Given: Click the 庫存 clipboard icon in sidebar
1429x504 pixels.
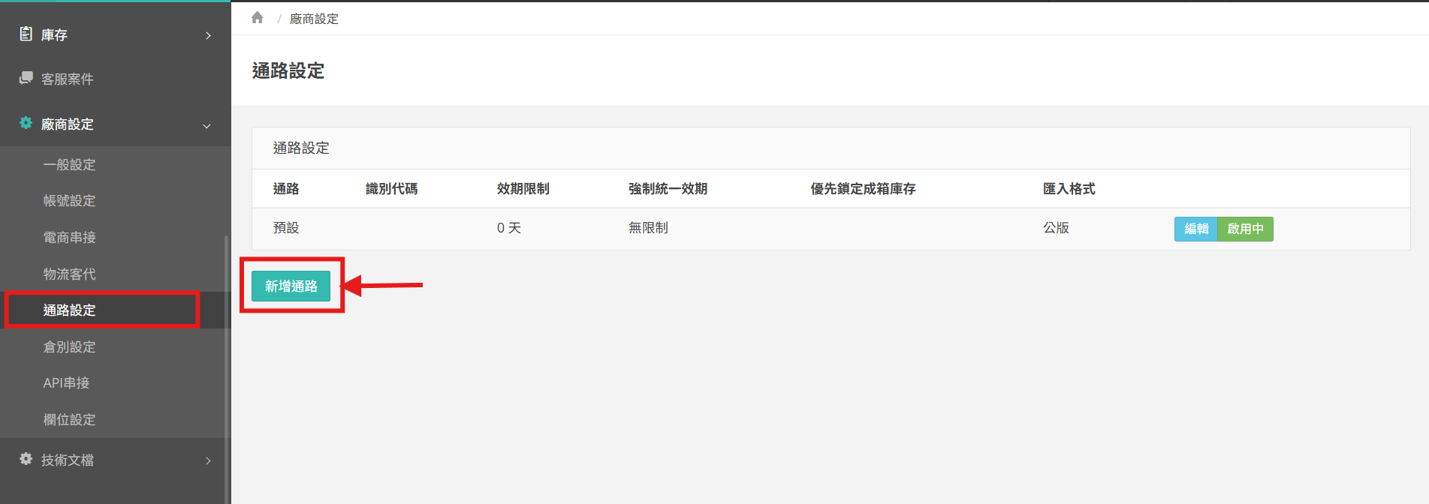Looking at the screenshot, I should (x=26, y=34).
